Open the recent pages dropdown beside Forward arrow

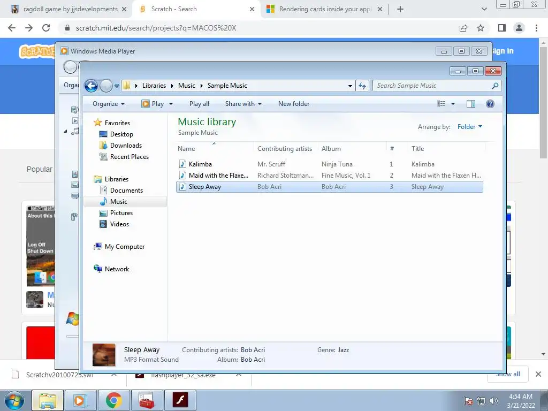[117, 86]
